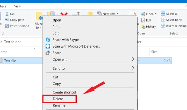Image resolution: width=187 pixels, height=110 pixels.
Task: Click the Cut scissors icon in ribbon
Action: click(7, 14)
